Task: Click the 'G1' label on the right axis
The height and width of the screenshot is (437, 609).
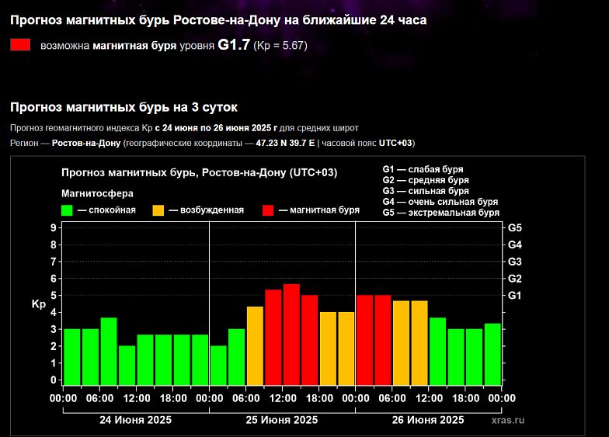Action: tap(514, 295)
